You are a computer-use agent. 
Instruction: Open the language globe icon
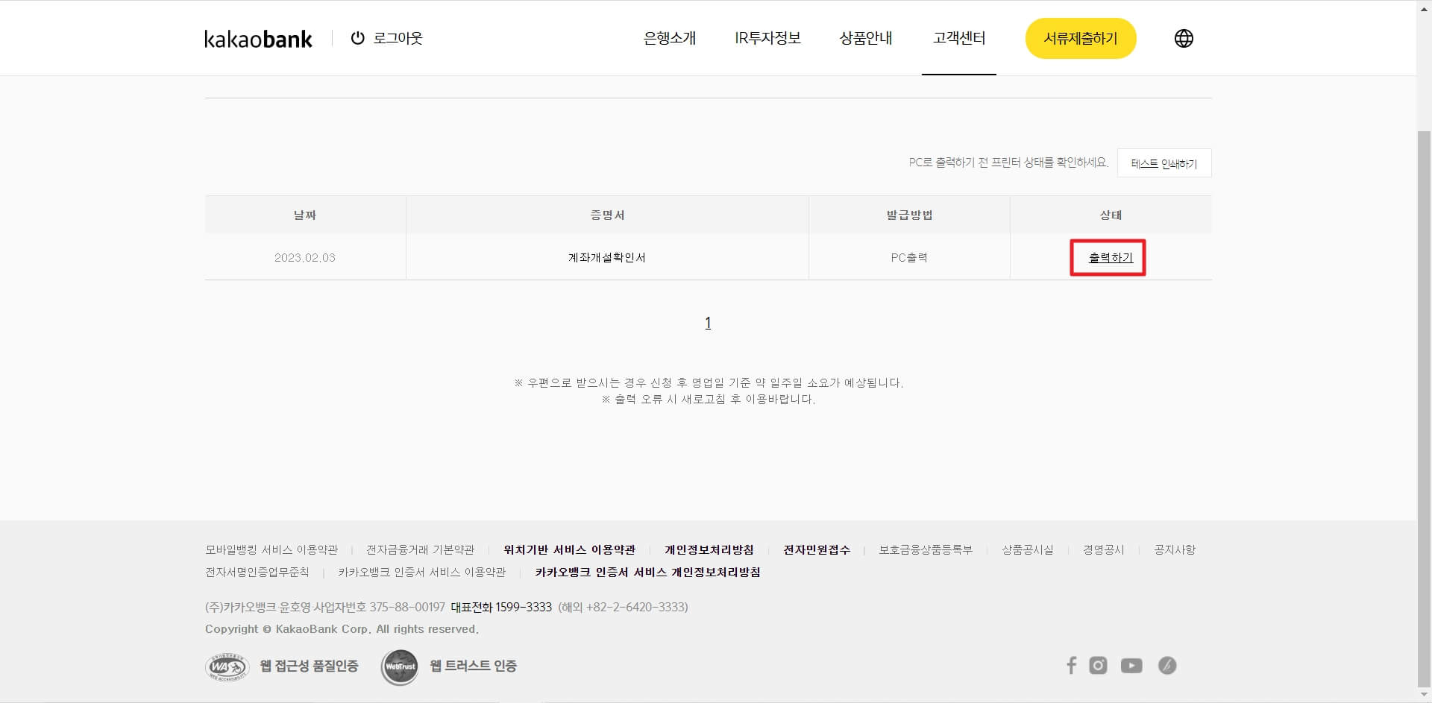click(x=1183, y=38)
